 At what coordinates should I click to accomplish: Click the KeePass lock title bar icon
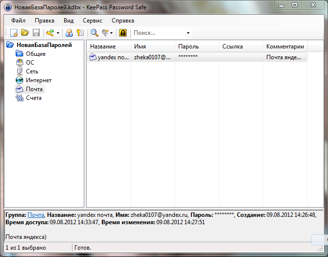tap(8, 7)
